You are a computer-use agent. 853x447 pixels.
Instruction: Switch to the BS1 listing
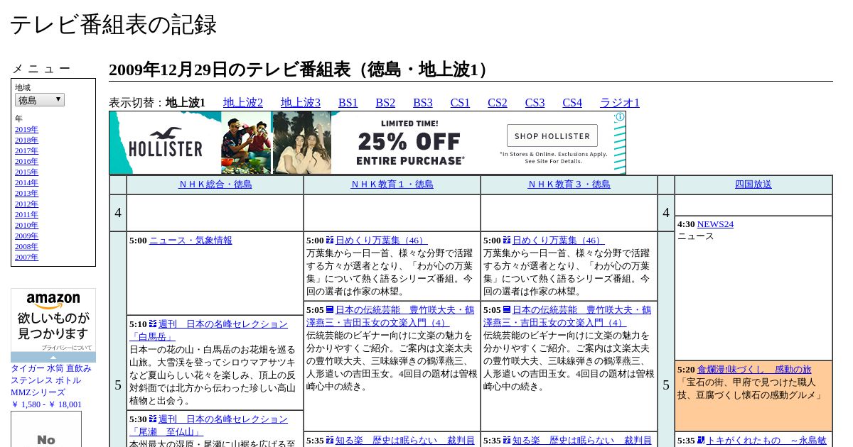click(x=348, y=103)
